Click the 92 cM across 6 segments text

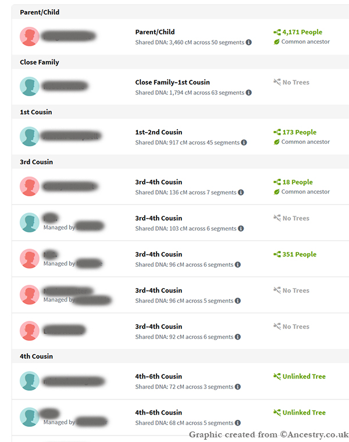point(184,337)
